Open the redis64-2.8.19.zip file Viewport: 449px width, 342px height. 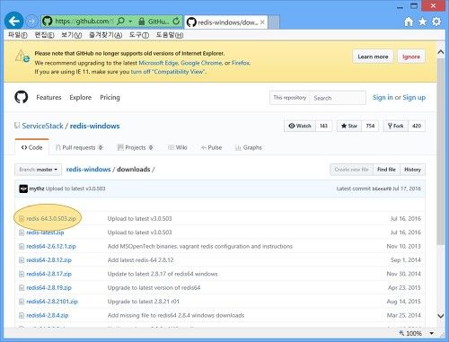pyautogui.click(x=48, y=288)
